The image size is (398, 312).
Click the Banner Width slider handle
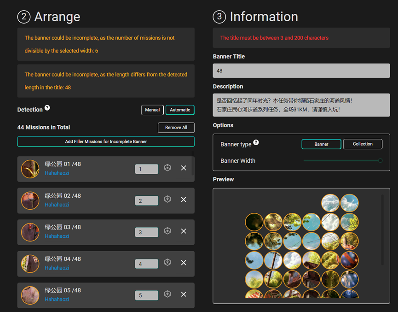(380, 160)
